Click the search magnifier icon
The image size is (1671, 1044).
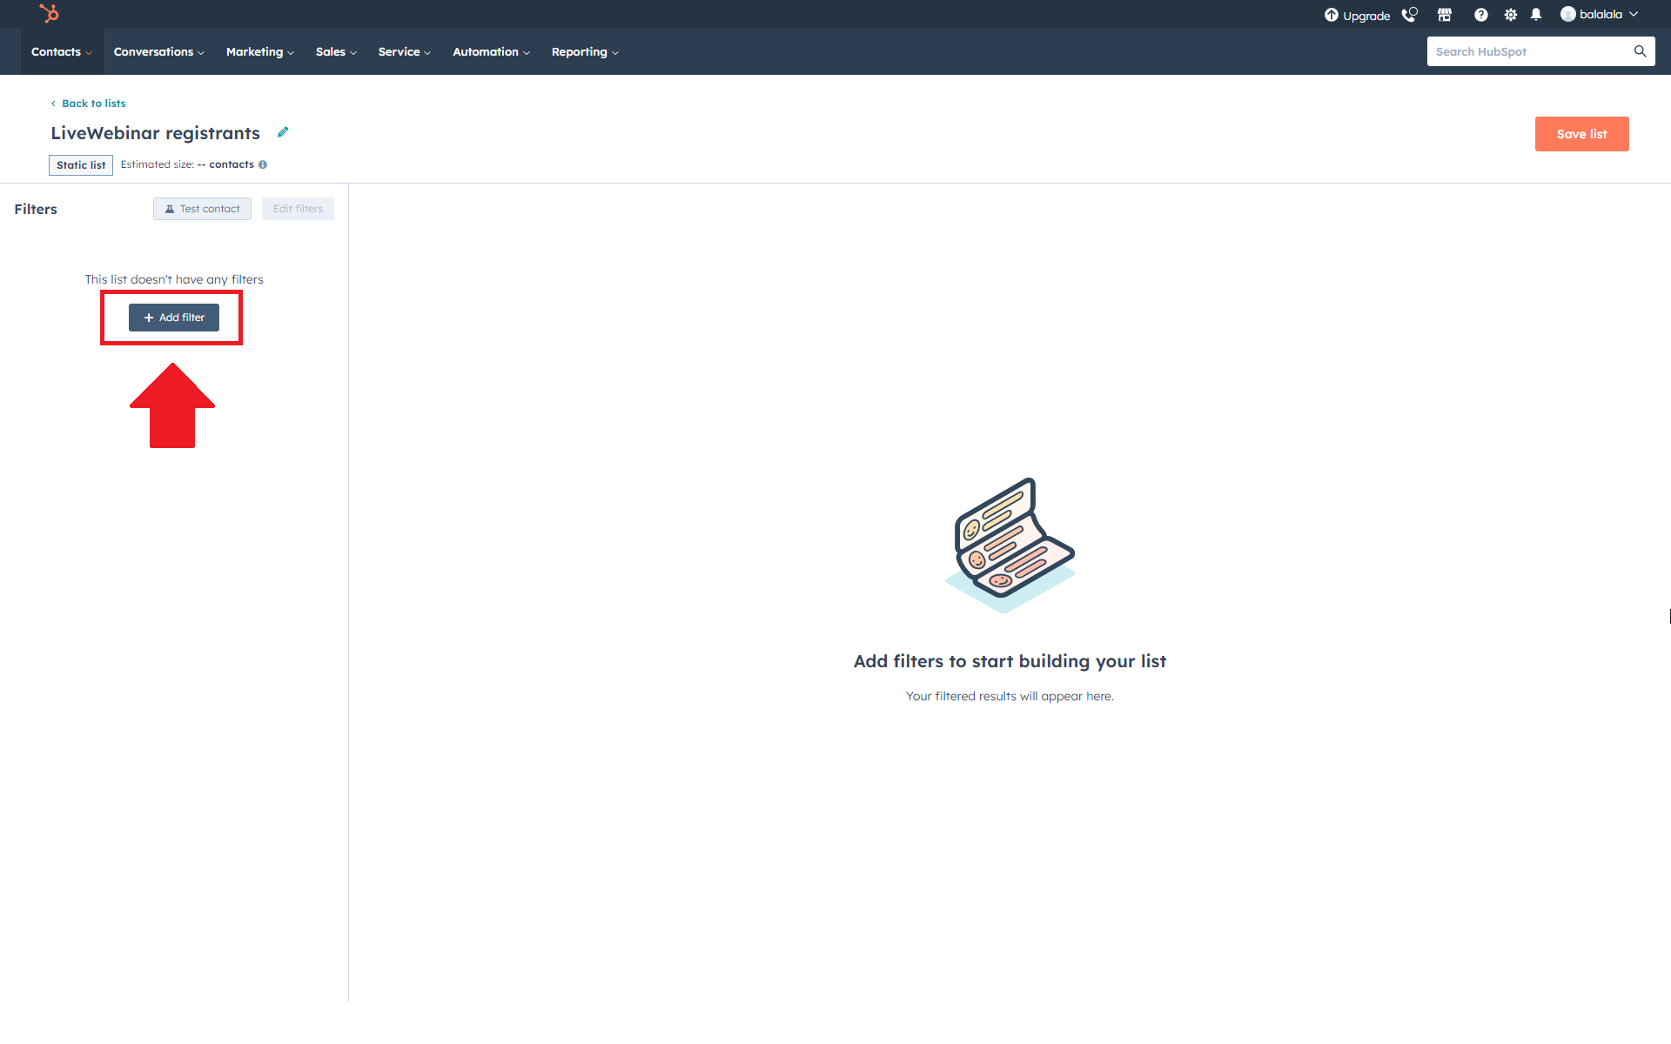pyautogui.click(x=1640, y=51)
